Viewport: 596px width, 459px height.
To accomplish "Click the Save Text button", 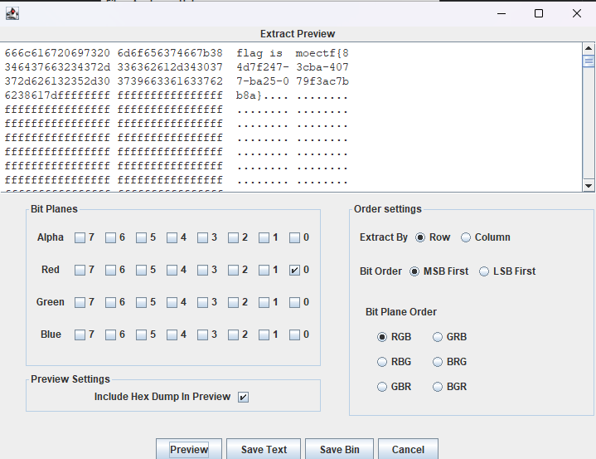I will click(x=264, y=449).
